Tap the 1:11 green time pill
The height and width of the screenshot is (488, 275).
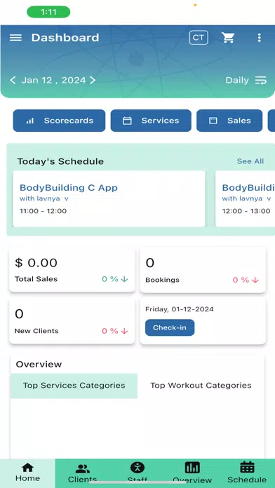coord(48,12)
